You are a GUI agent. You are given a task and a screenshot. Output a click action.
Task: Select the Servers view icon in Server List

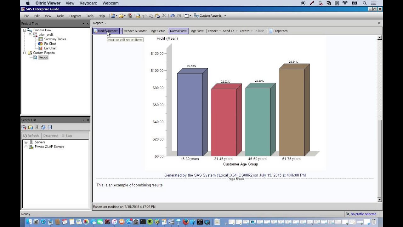37,127
